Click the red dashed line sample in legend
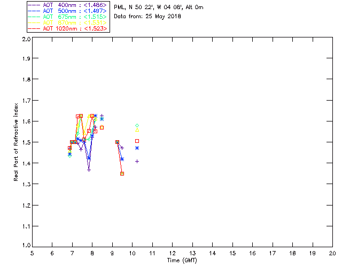342x274 pixels. [34, 28]
